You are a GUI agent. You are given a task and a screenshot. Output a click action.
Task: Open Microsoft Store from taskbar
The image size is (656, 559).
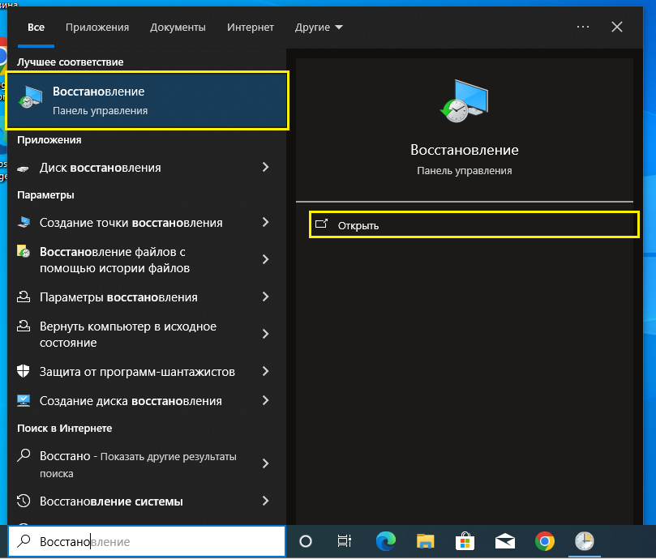tap(465, 541)
